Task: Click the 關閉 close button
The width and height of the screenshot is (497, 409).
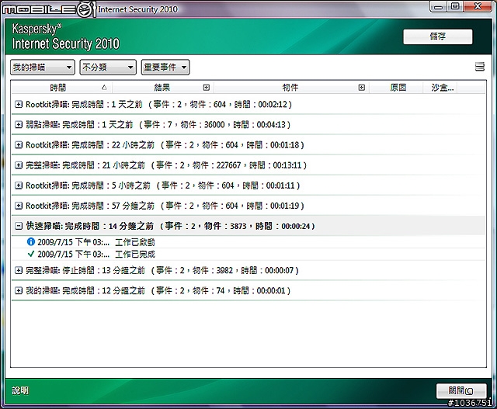Action: (x=461, y=390)
